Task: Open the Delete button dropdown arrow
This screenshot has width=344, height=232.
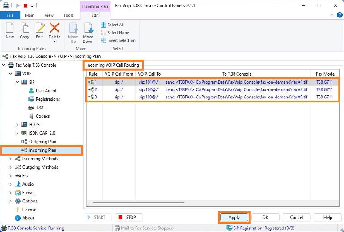Action: 55,41
